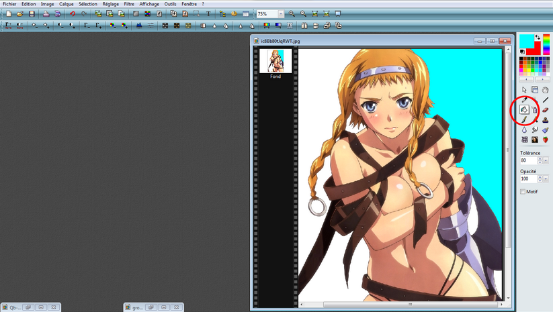Open fullscreen display mode
This screenshot has height=312, width=553.
pyautogui.click(x=338, y=13)
